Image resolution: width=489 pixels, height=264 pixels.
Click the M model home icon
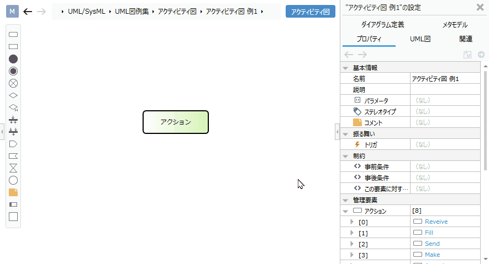13,12
